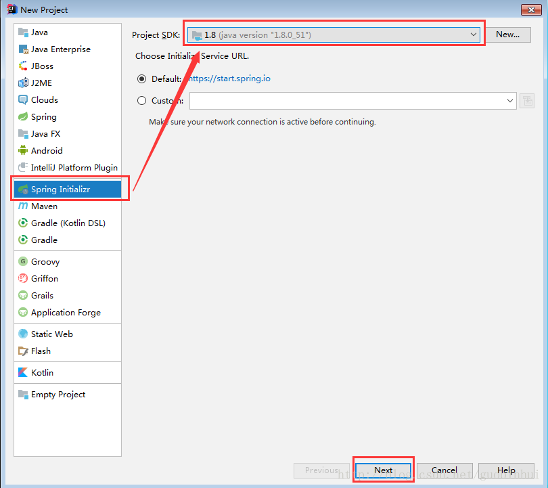The image size is (548, 488).
Task: Pick the Android robot icon
Action: click(23, 151)
